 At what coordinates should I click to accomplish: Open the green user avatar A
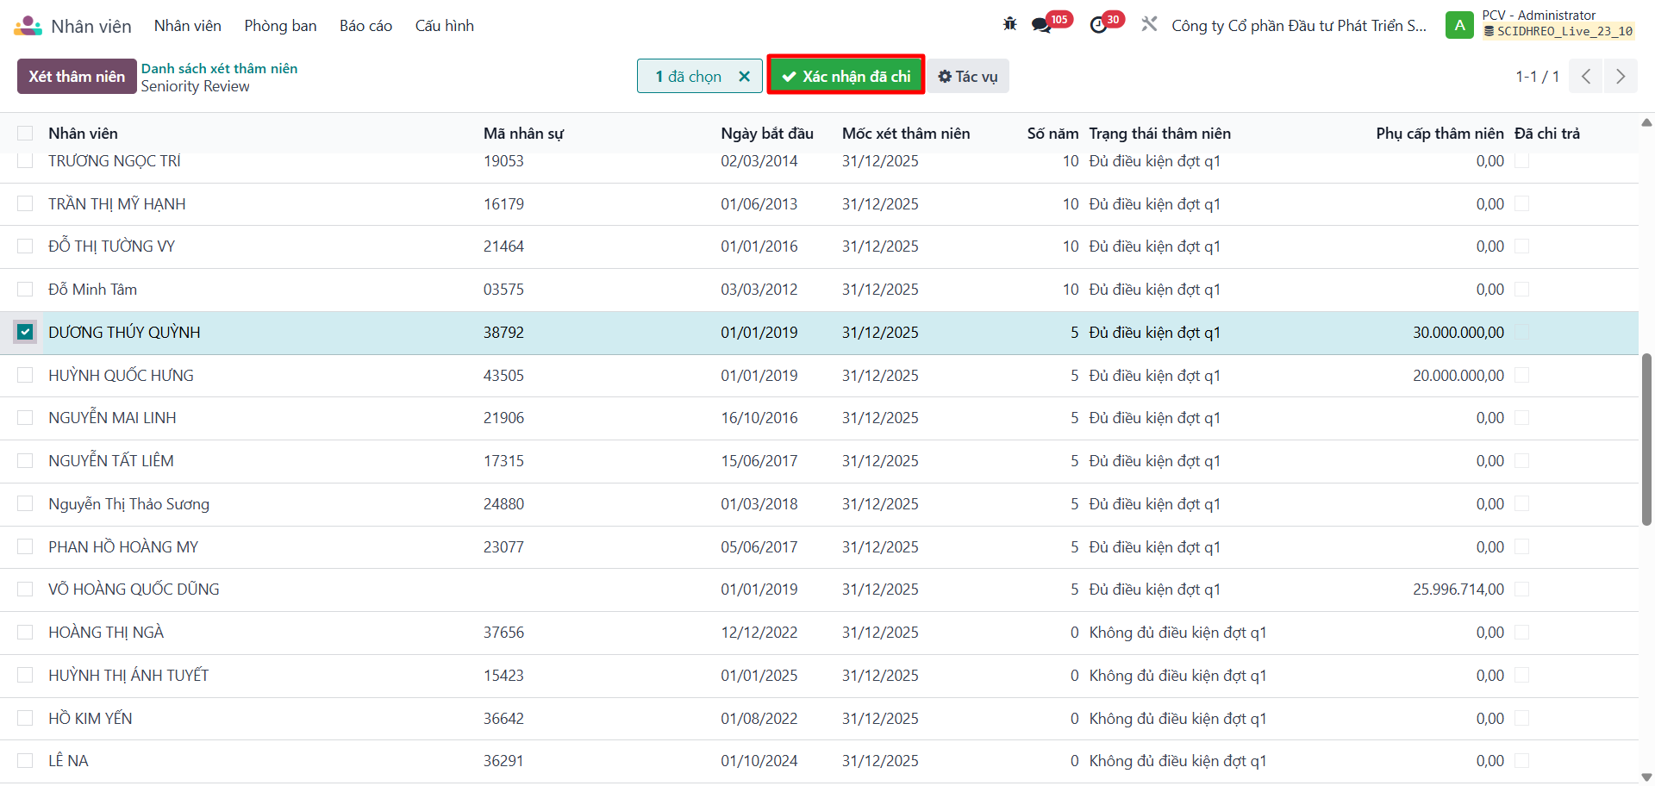coord(1459,25)
